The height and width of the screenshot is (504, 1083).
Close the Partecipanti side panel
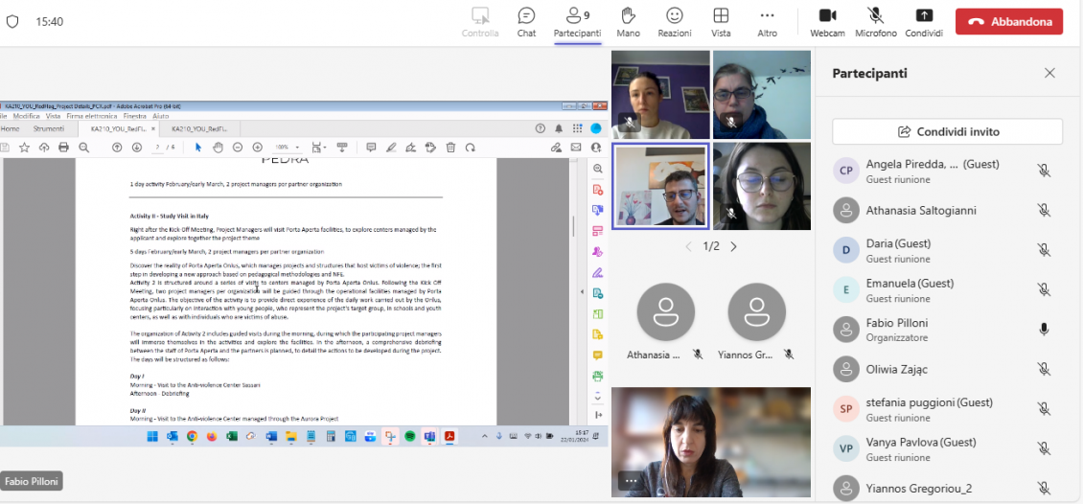[x=1049, y=73]
